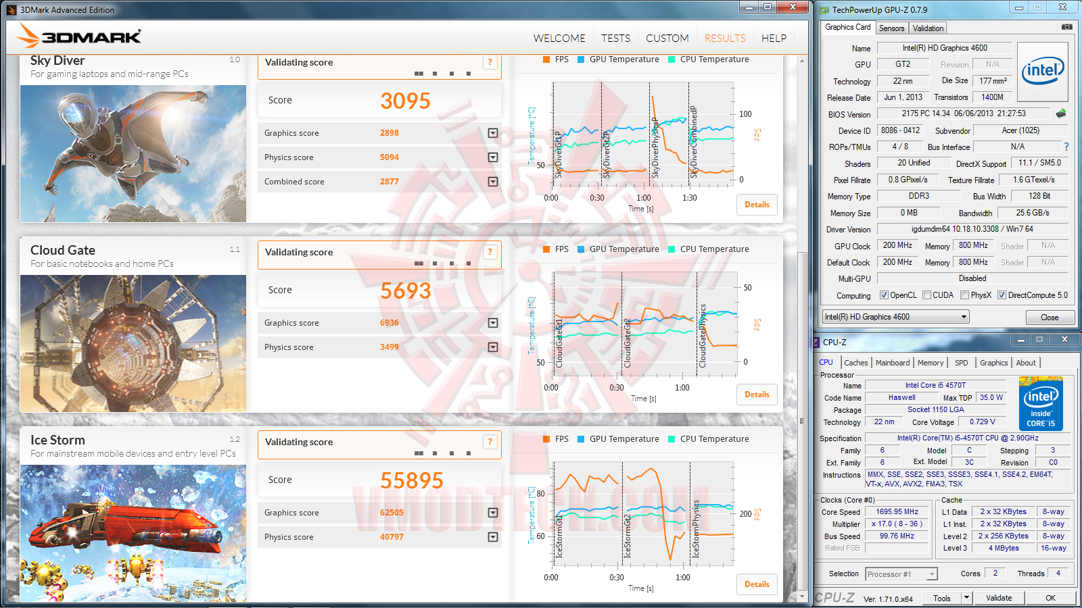Open the HELP tab in 3DMark
The height and width of the screenshot is (608, 1082).
point(774,39)
